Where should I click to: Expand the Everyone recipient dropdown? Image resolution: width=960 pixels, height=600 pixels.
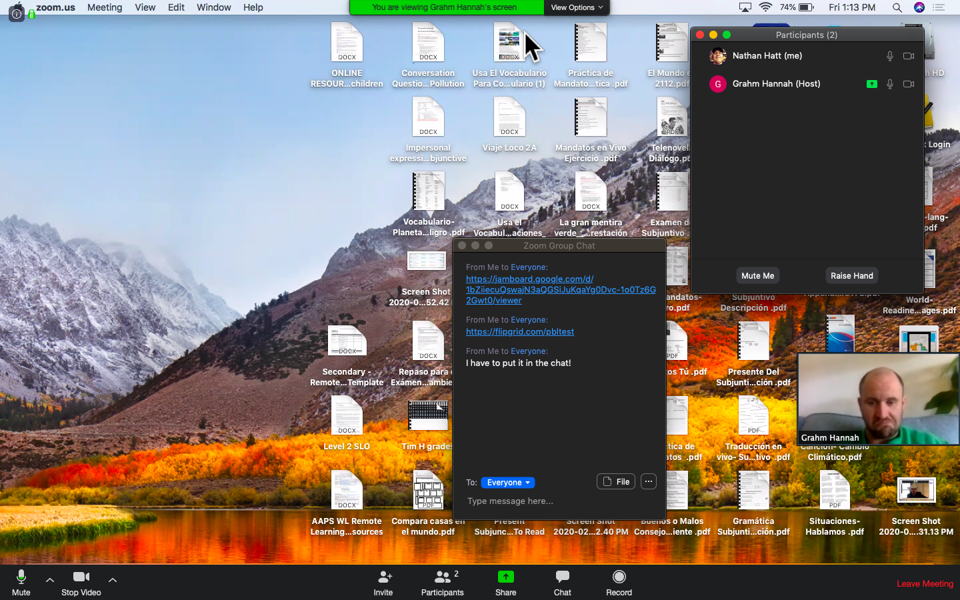click(508, 483)
